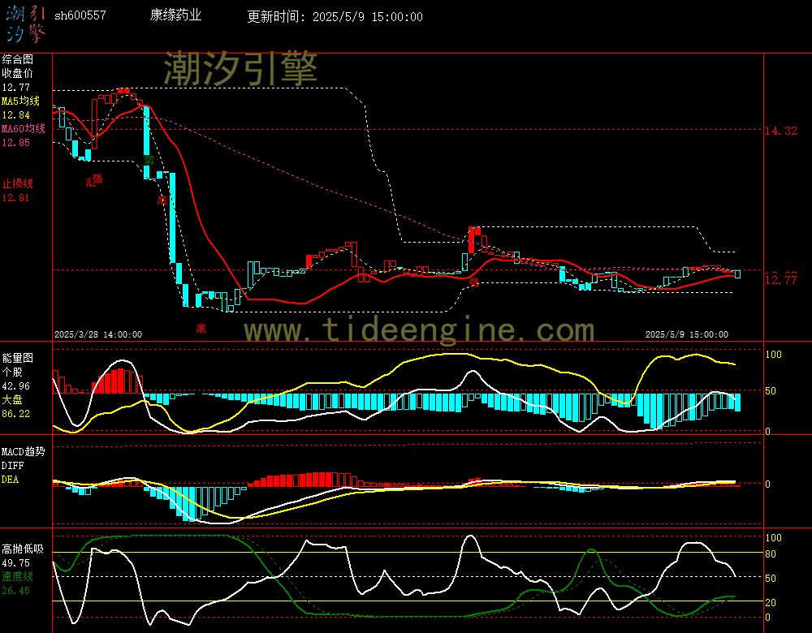The image size is (812, 633).
Task: Click the 高抛低吸 value 49.75
Action: click(16, 562)
